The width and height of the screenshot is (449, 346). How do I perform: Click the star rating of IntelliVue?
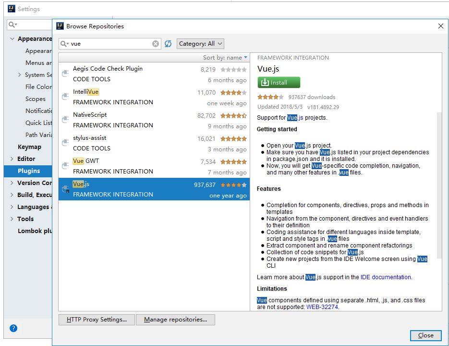click(x=233, y=93)
